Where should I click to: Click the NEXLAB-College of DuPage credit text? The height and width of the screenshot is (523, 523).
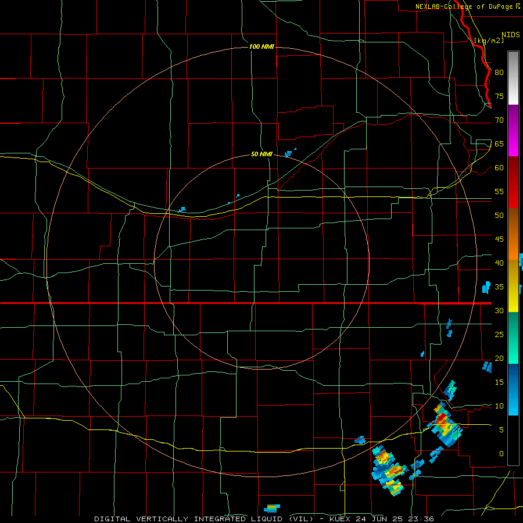(467, 6)
